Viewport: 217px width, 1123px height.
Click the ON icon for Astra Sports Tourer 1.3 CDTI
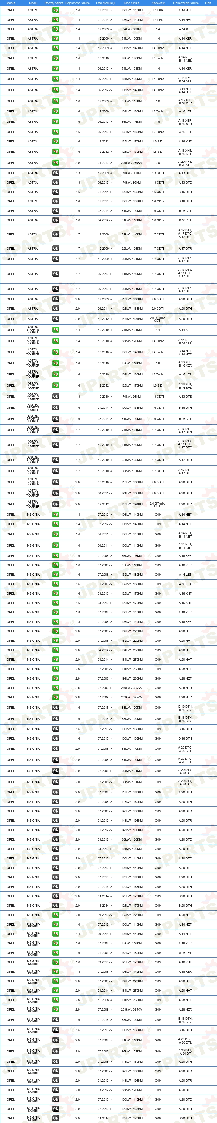[56, 396]
